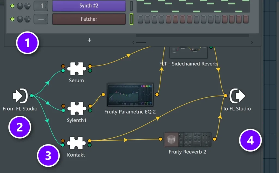Click Serum's green event input port
Viewport: 279px width, 173px height.
[x=63, y=71]
